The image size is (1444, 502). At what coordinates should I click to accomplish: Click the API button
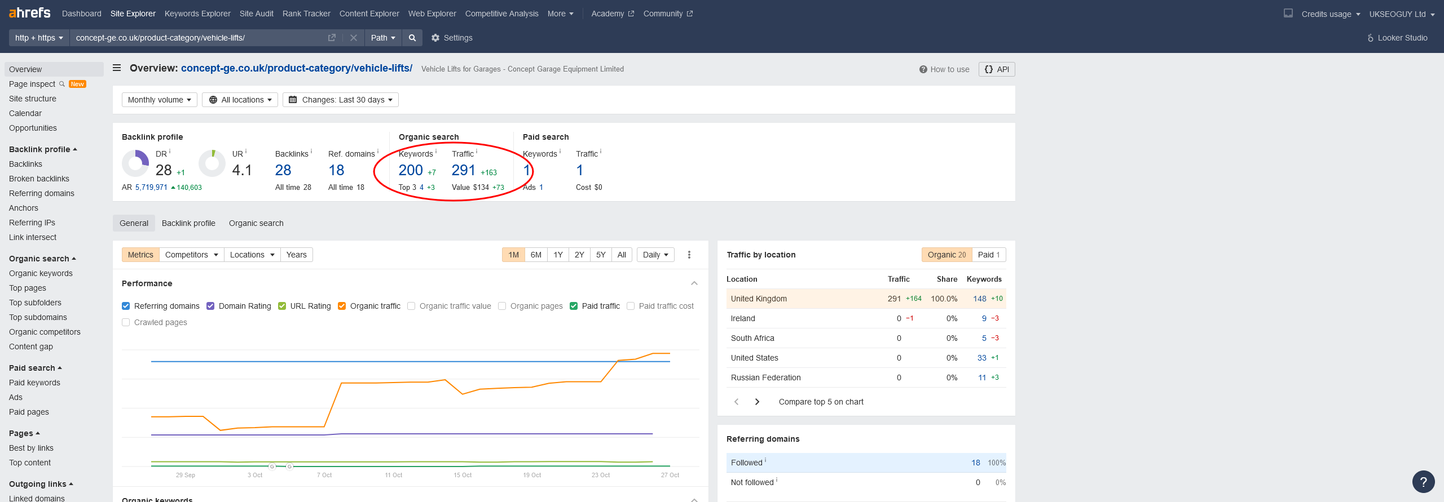click(997, 69)
